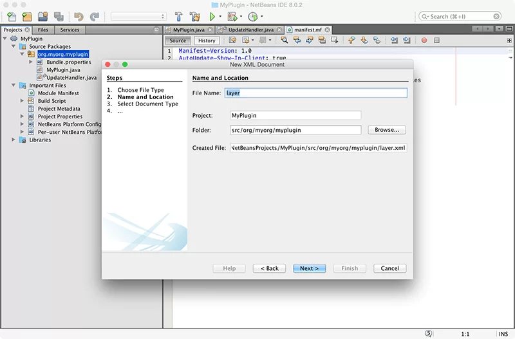Screen dimensions: 515x339
Task: Expand the Libraries node
Action: [14, 140]
